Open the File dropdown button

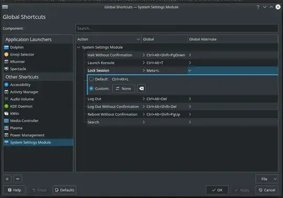267,179
